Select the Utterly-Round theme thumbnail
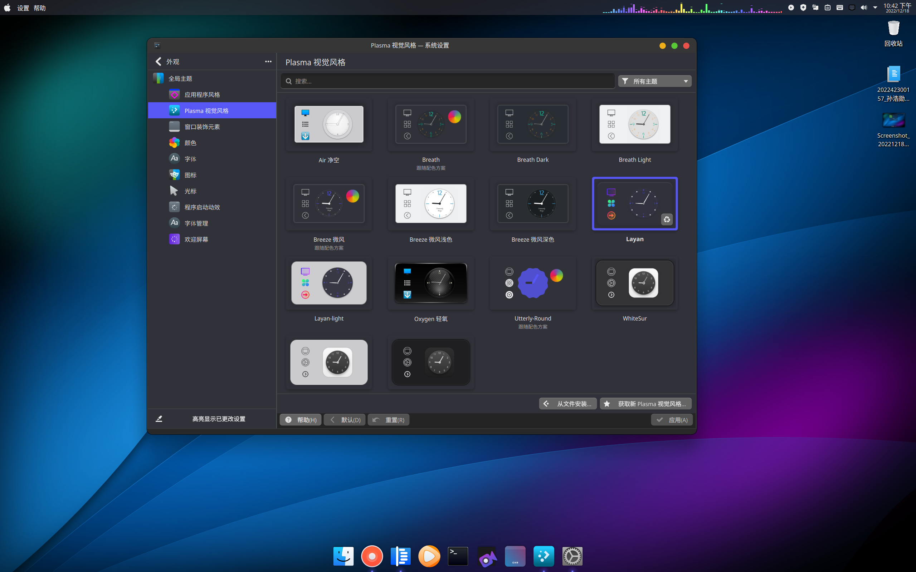The height and width of the screenshot is (572, 916). tap(532, 283)
